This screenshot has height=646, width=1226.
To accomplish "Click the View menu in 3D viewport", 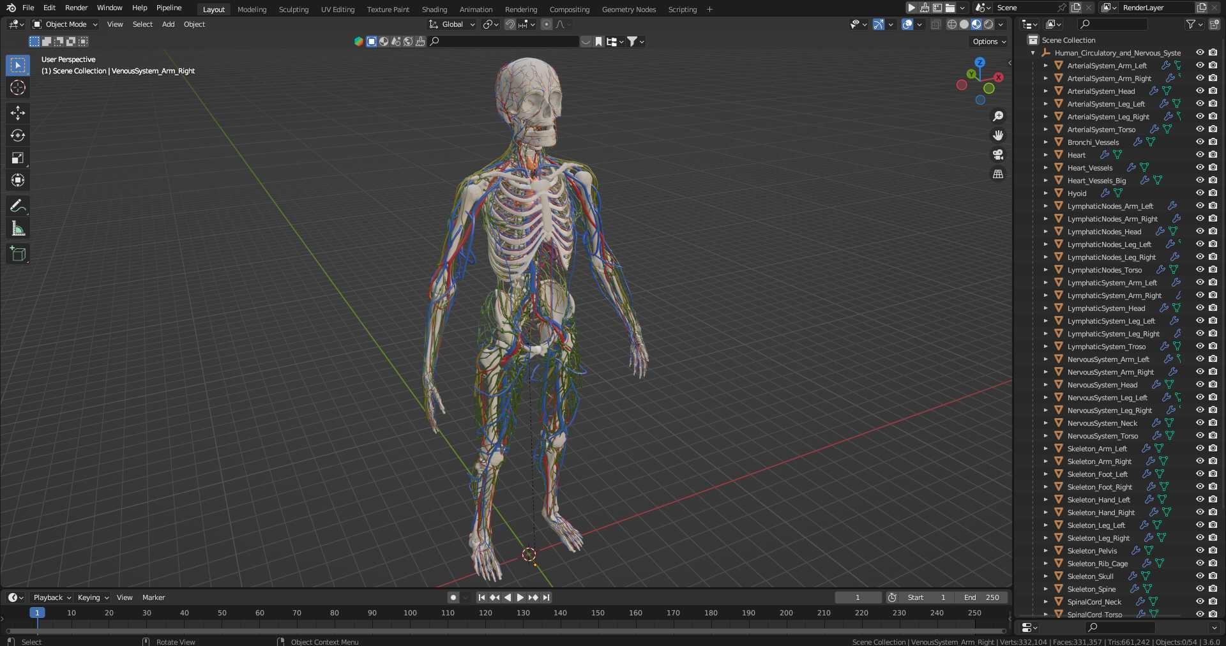I will (115, 24).
